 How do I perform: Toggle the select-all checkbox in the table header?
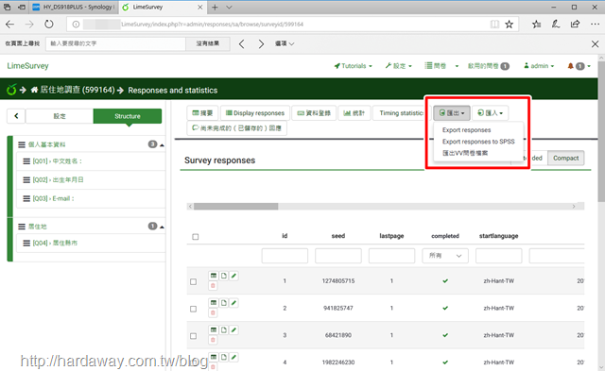[x=196, y=237]
